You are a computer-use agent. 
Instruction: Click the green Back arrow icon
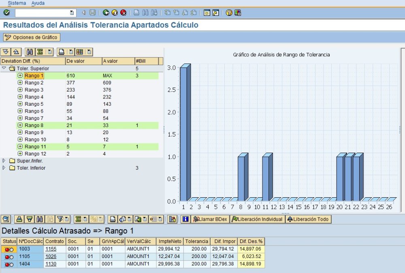coord(106,13)
